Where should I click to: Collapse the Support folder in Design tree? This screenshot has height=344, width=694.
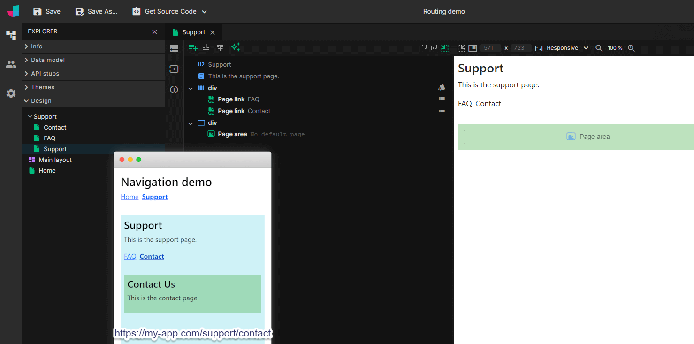(x=30, y=117)
